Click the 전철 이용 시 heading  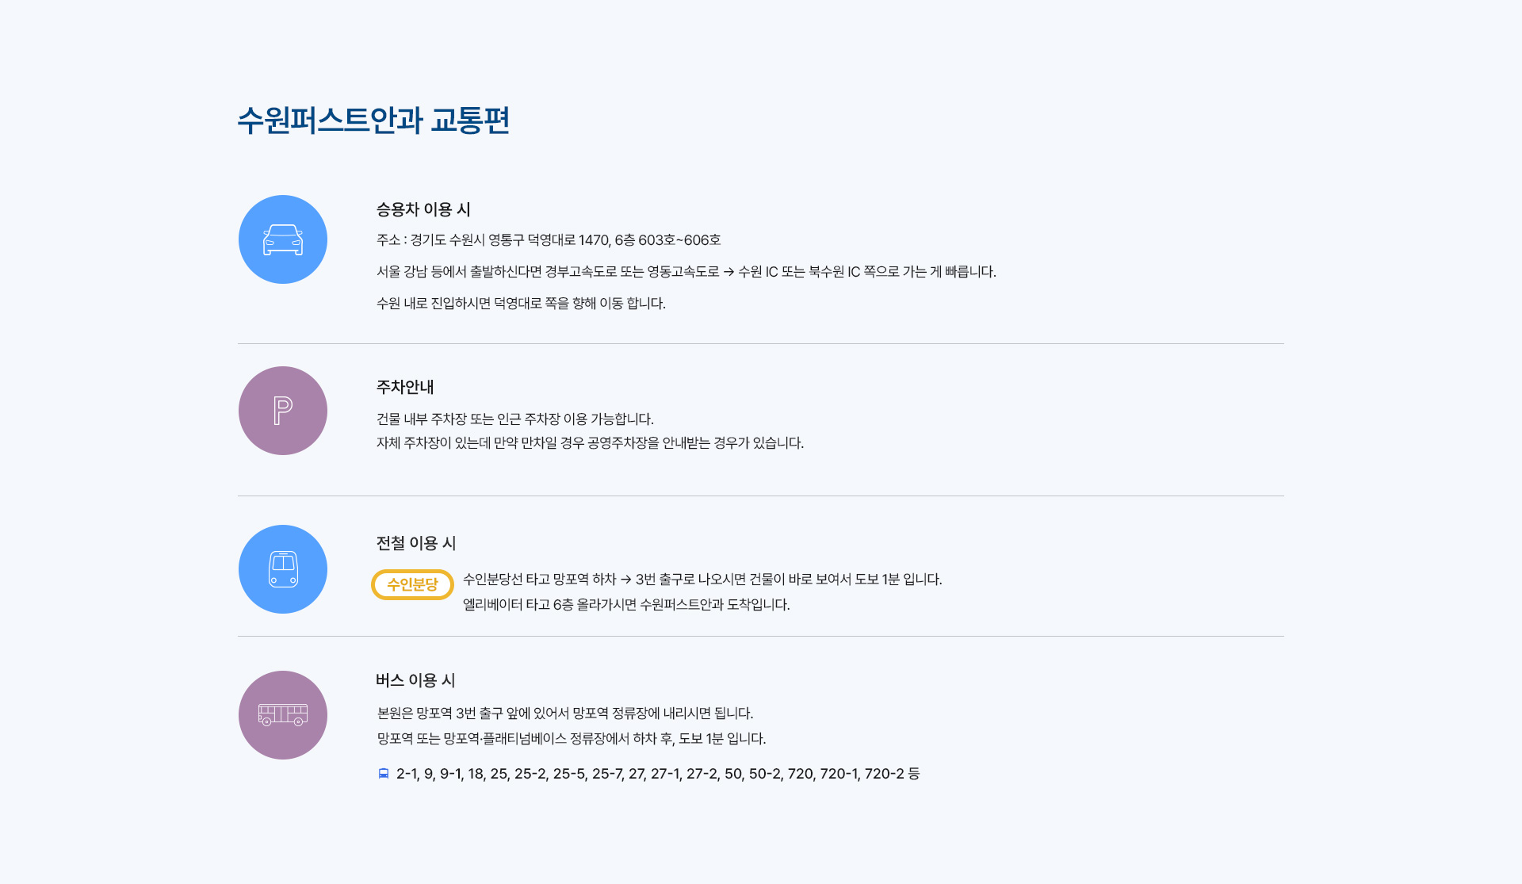tap(416, 543)
